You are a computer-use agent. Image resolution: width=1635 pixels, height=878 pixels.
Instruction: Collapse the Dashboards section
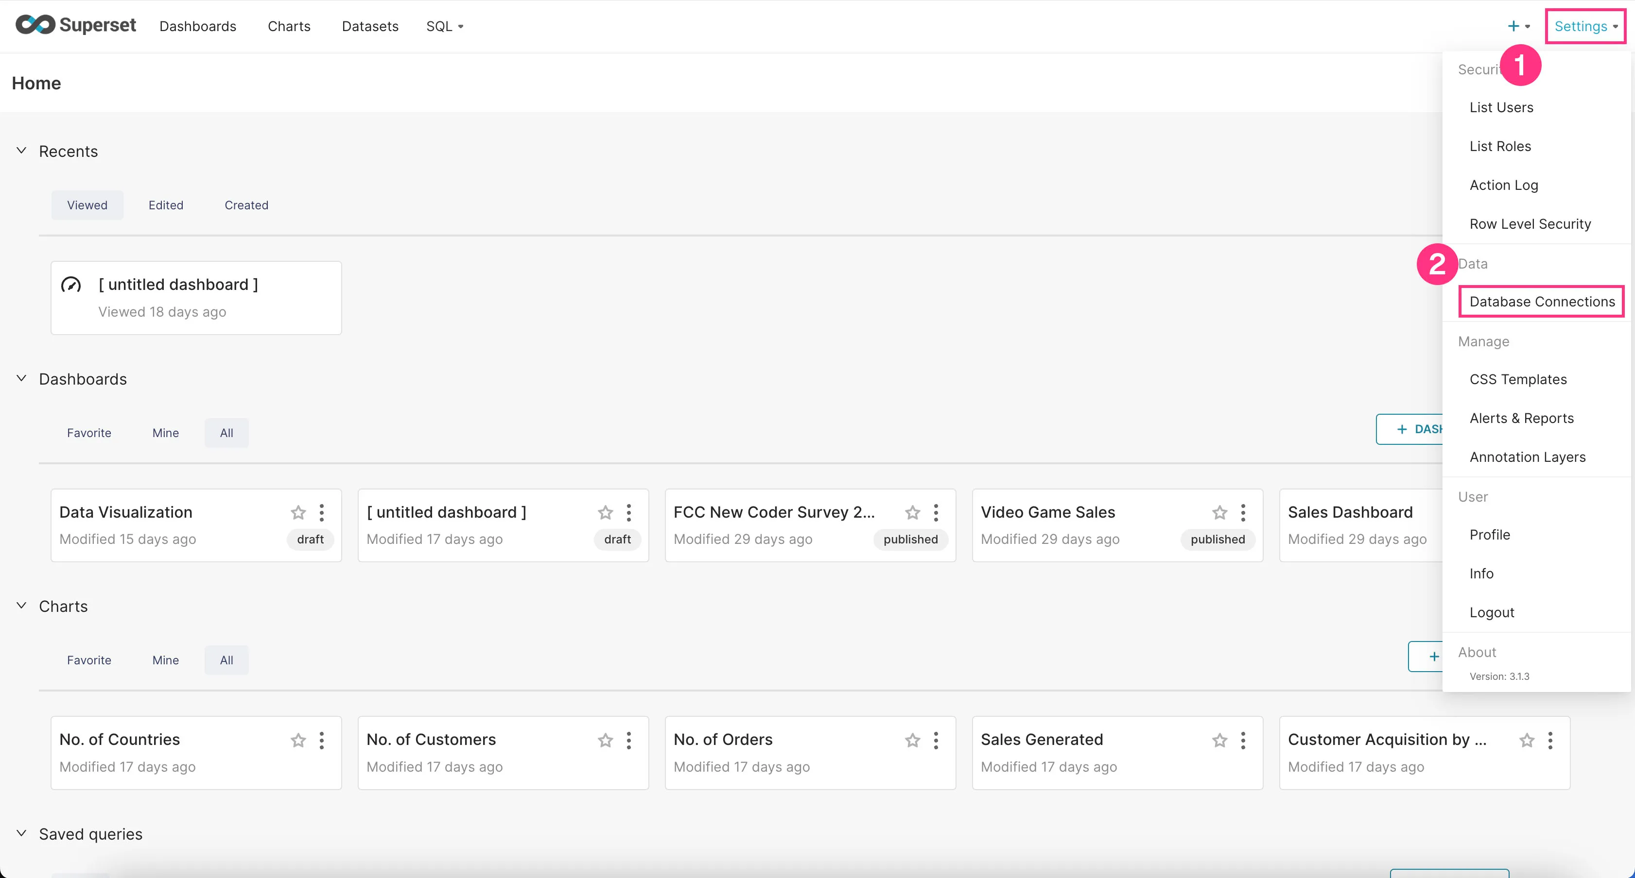pos(21,378)
